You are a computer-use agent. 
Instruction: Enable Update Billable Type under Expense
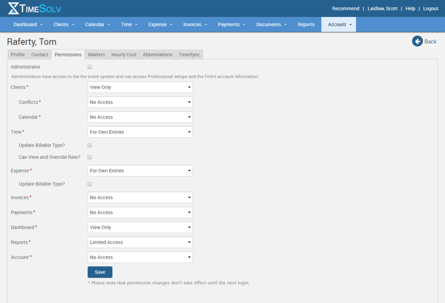point(90,184)
